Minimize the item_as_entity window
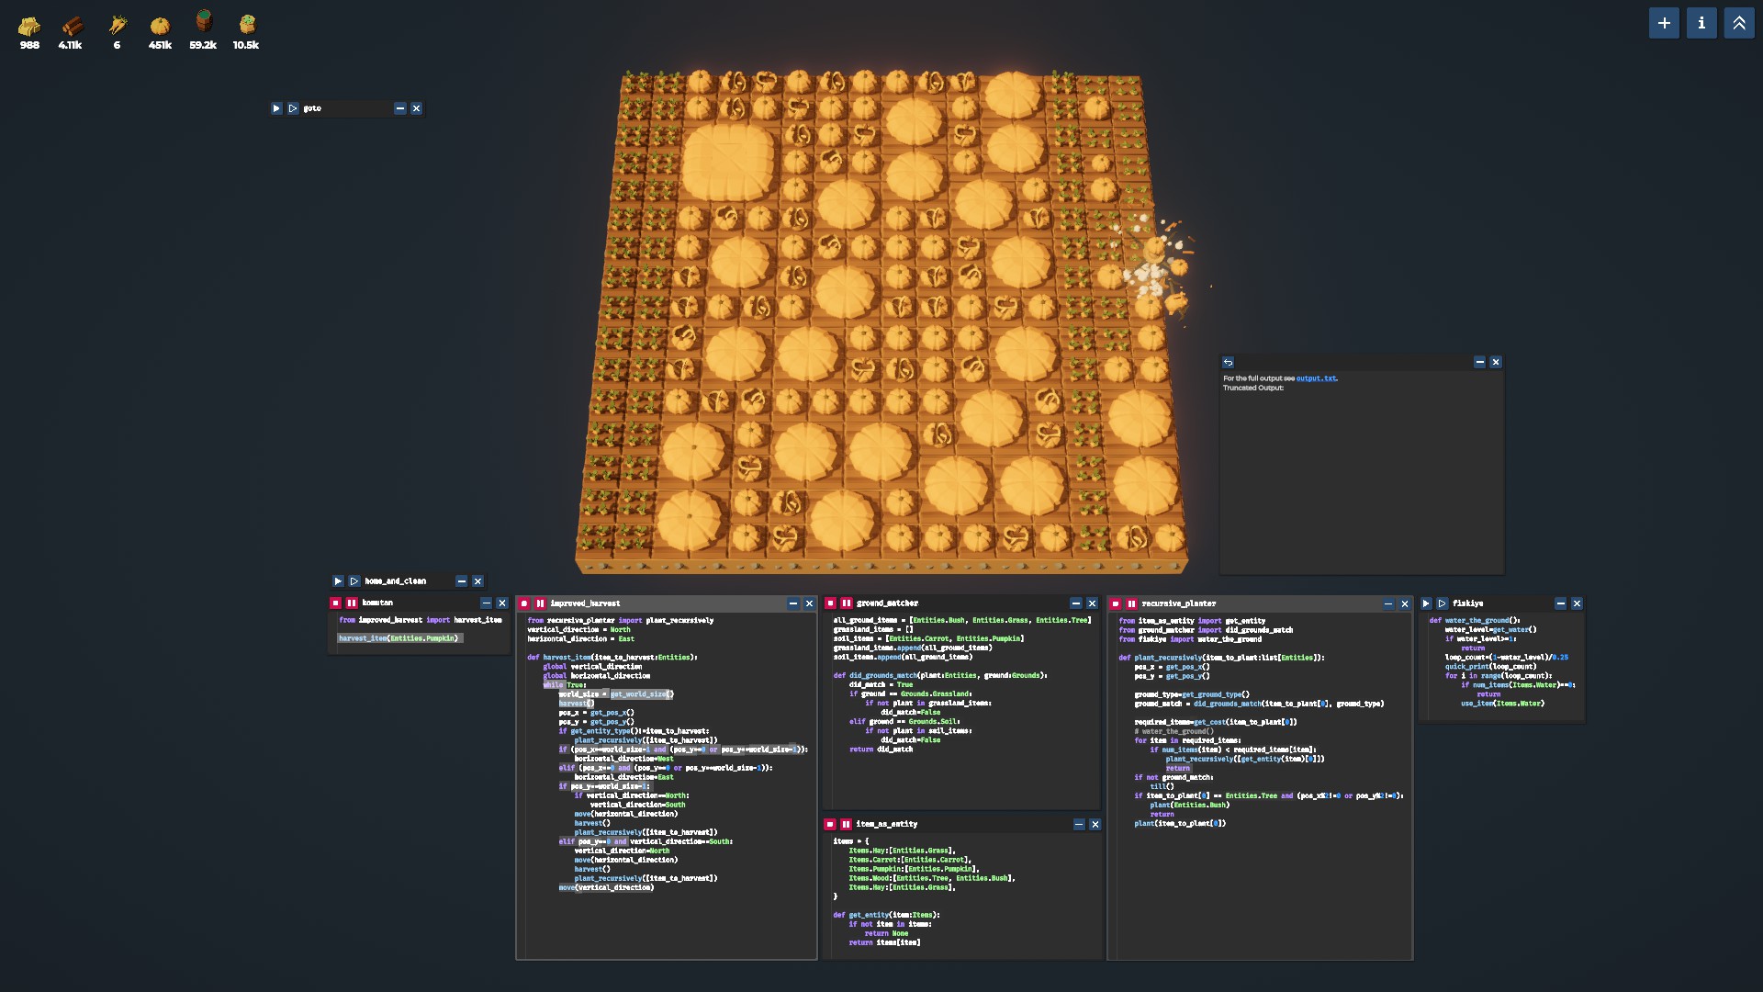Screen dimensions: 1763x992 click(x=1079, y=825)
